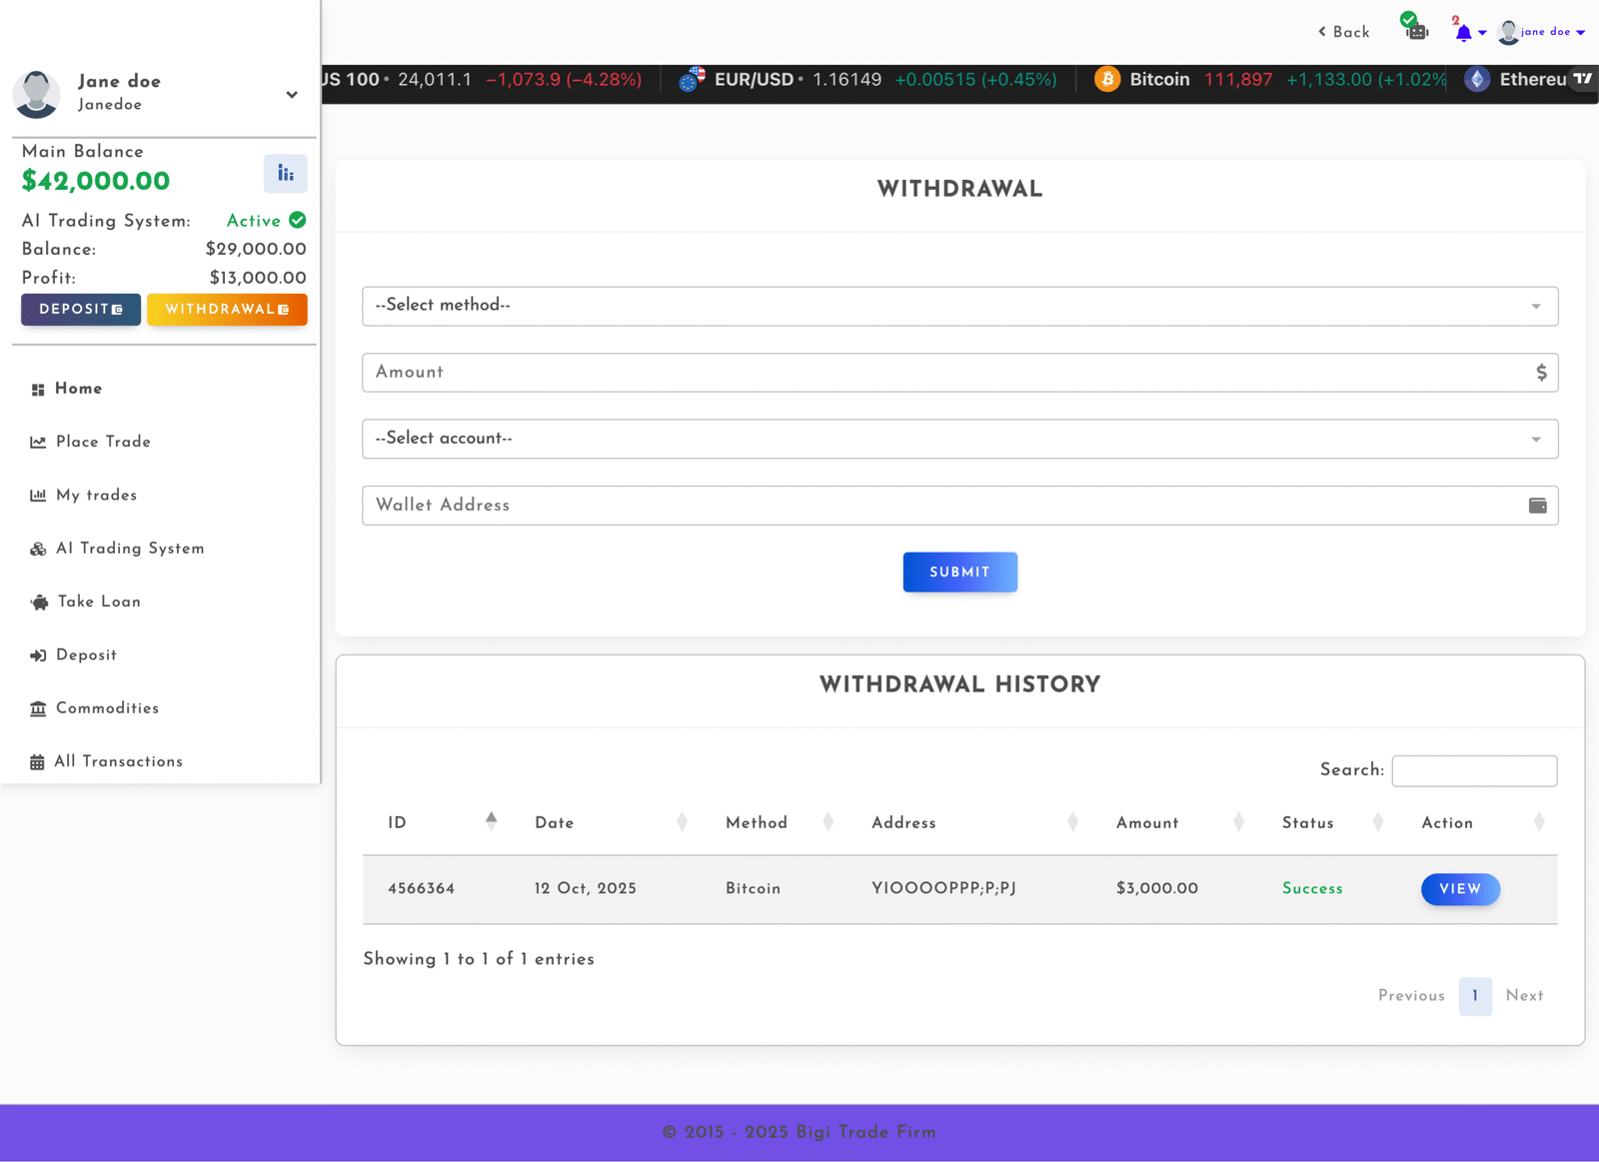Open the notification bell icon
The image size is (1599, 1162).
pos(1464,33)
